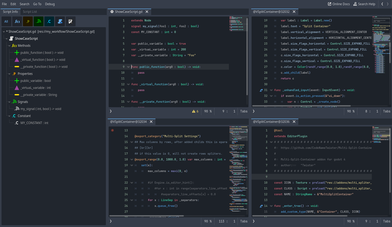
Task: Click the breakpoint dot at line 13
Action: [x=112, y=130]
